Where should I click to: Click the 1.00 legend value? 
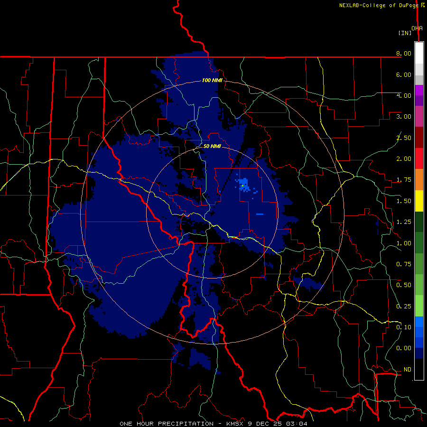coord(404,243)
